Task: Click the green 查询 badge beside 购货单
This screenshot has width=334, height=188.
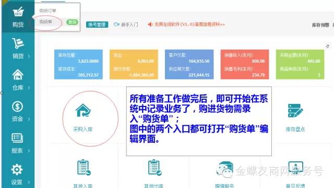Action: click(x=72, y=22)
